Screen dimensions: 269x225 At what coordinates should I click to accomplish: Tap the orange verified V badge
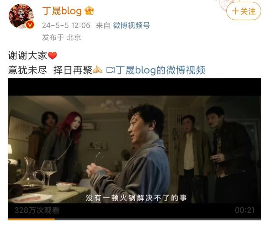pyautogui.click(x=30, y=25)
